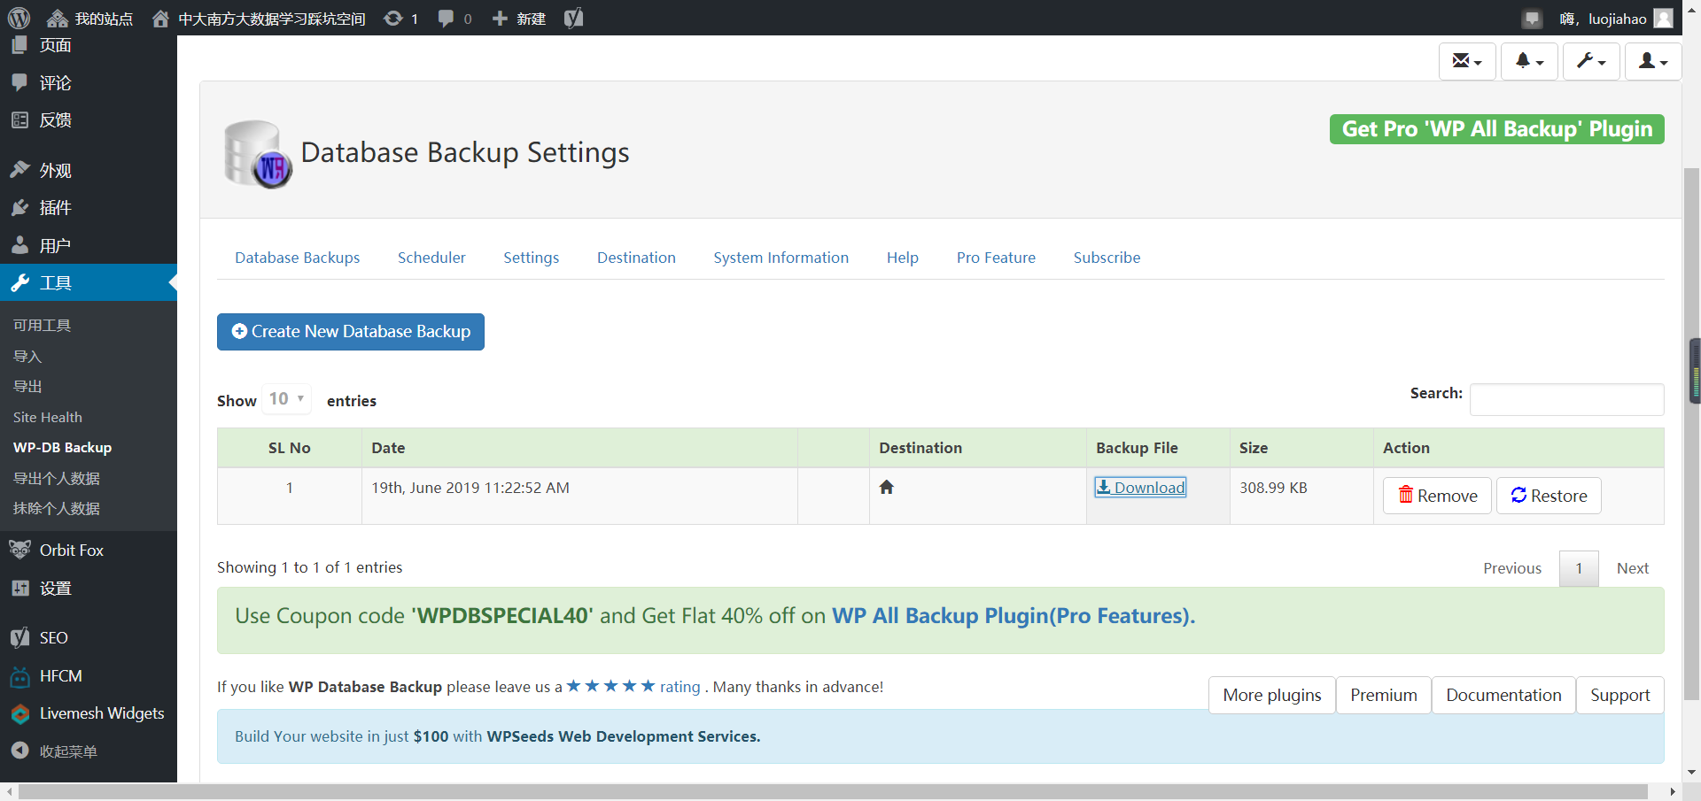Open the Subscribe tab
The height and width of the screenshot is (801, 1701).
(x=1107, y=258)
